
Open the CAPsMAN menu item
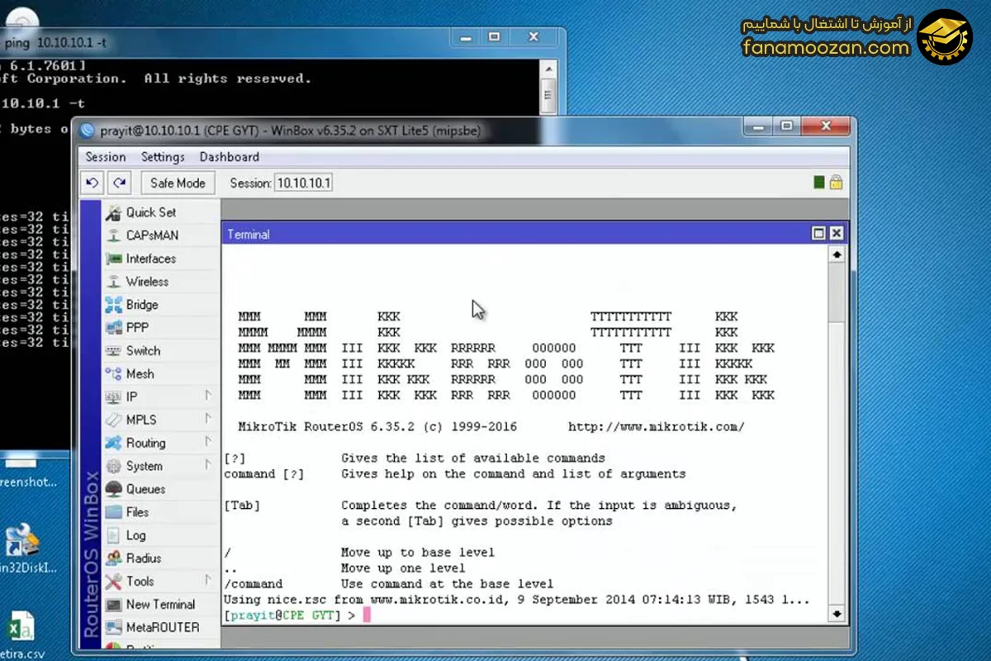[161, 235]
